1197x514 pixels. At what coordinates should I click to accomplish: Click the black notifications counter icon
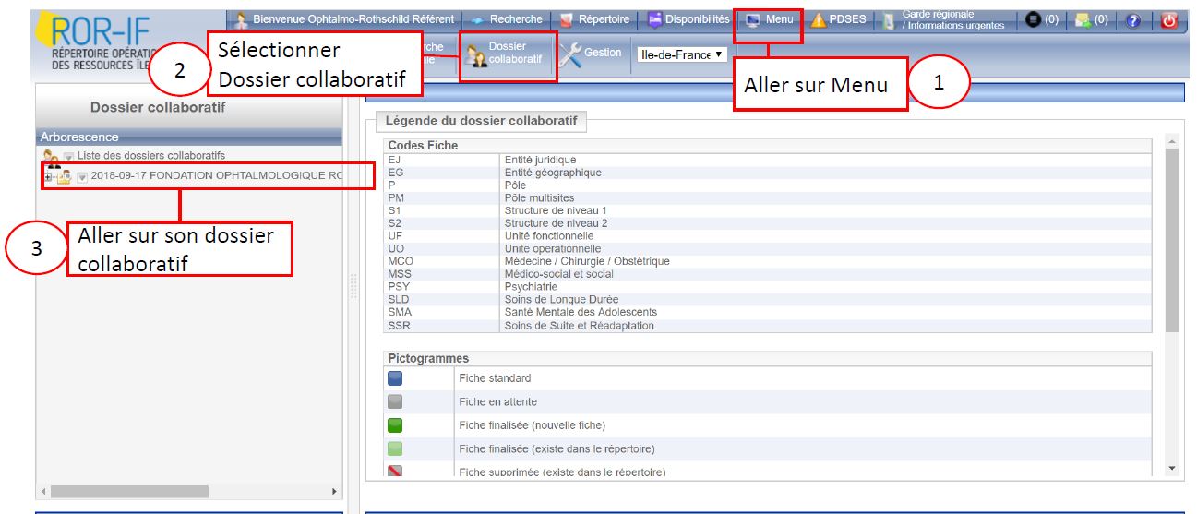(1033, 19)
